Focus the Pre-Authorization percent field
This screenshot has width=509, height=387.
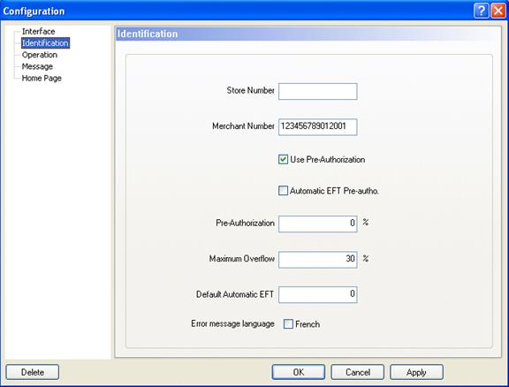318,224
